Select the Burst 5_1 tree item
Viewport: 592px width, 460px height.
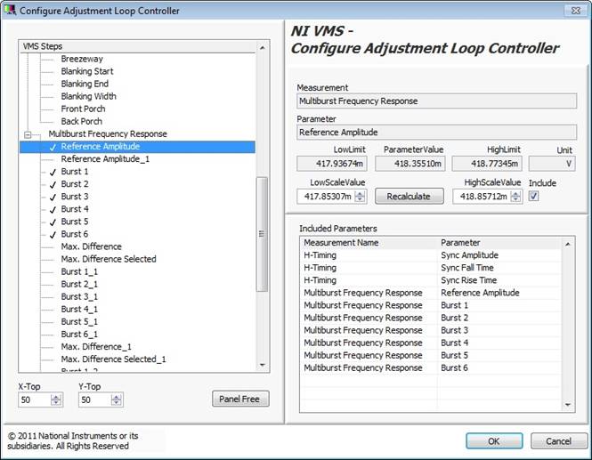pyautogui.click(x=79, y=321)
